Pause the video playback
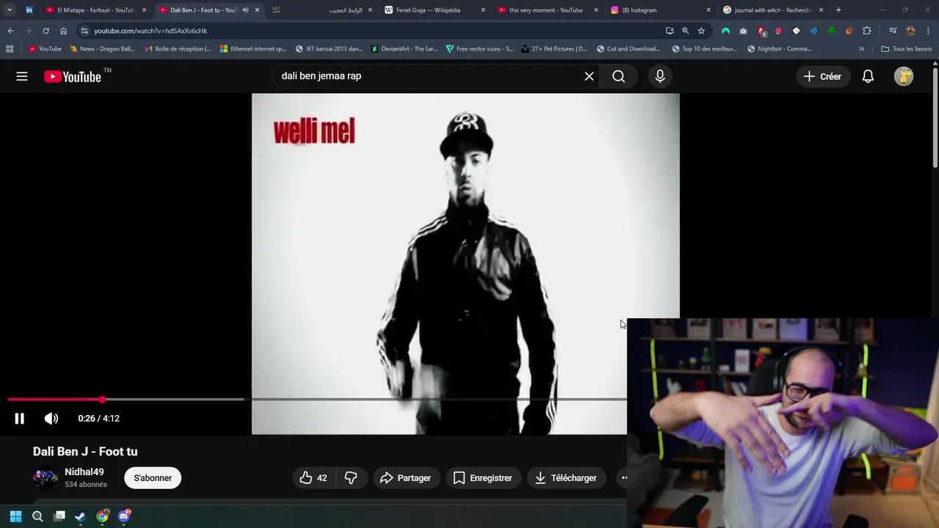Image resolution: width=939 pixels, height=528 pixels. click(20, 418)
